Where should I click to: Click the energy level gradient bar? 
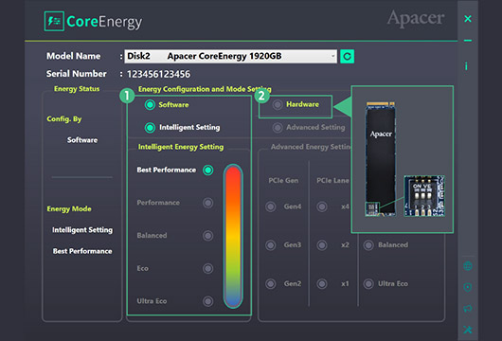point(233,236)
